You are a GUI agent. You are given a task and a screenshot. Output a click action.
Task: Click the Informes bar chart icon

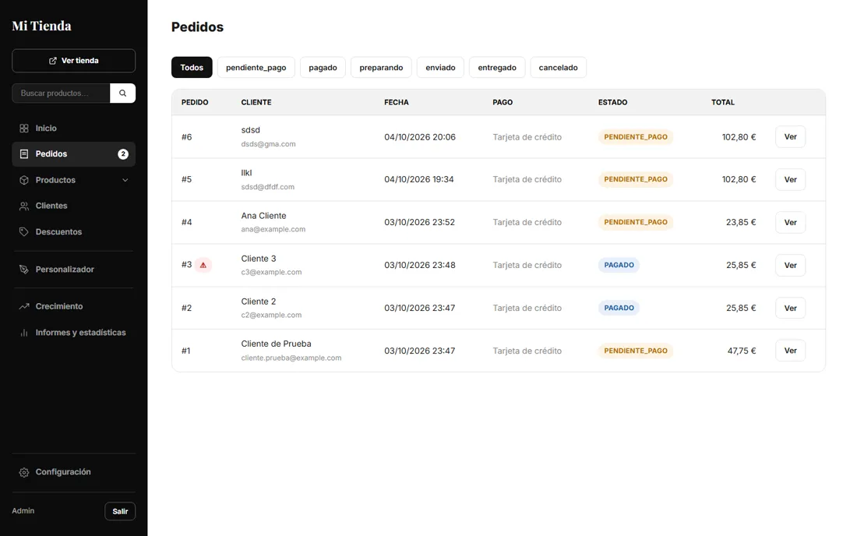point(24,333)
